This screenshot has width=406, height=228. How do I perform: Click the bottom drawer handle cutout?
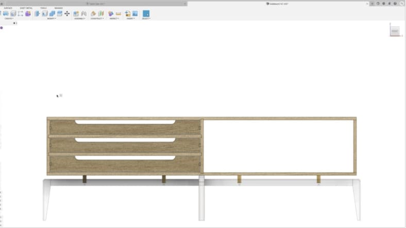click(125, 158)
